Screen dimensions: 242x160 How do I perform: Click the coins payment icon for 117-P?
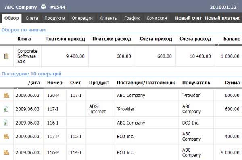(6, 136)
